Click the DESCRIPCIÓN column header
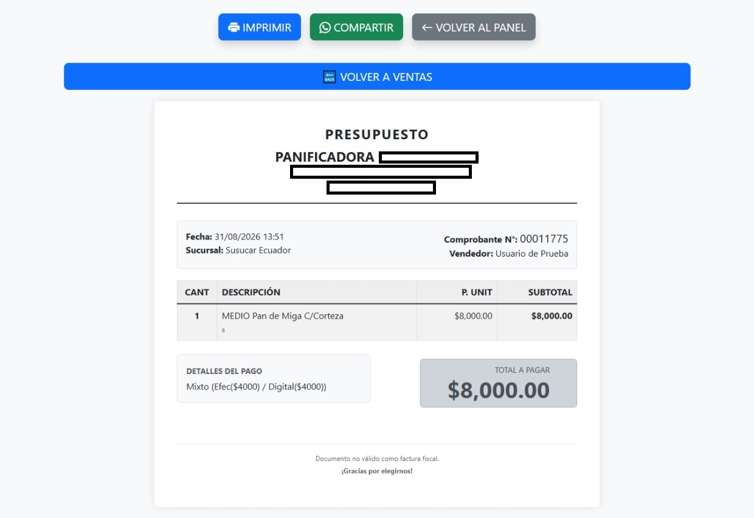754x518 pixels. [x=251, y=292]
